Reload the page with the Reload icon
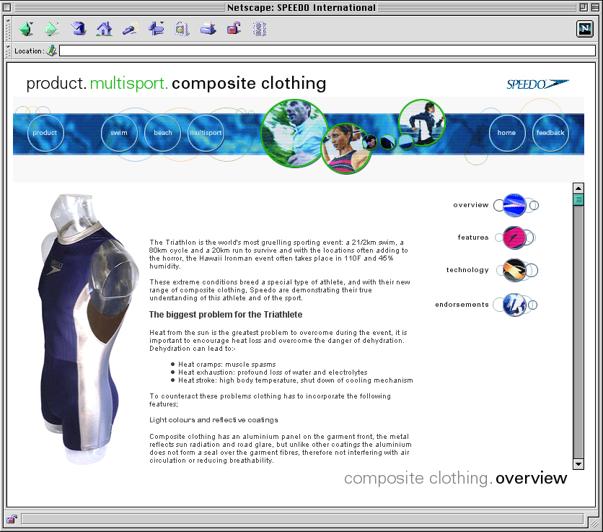603x532 pixels. point(79,29)
